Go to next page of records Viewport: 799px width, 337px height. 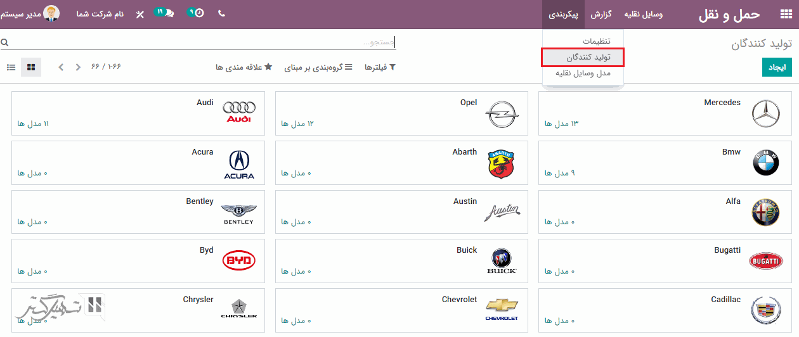(x=61, y=67)
